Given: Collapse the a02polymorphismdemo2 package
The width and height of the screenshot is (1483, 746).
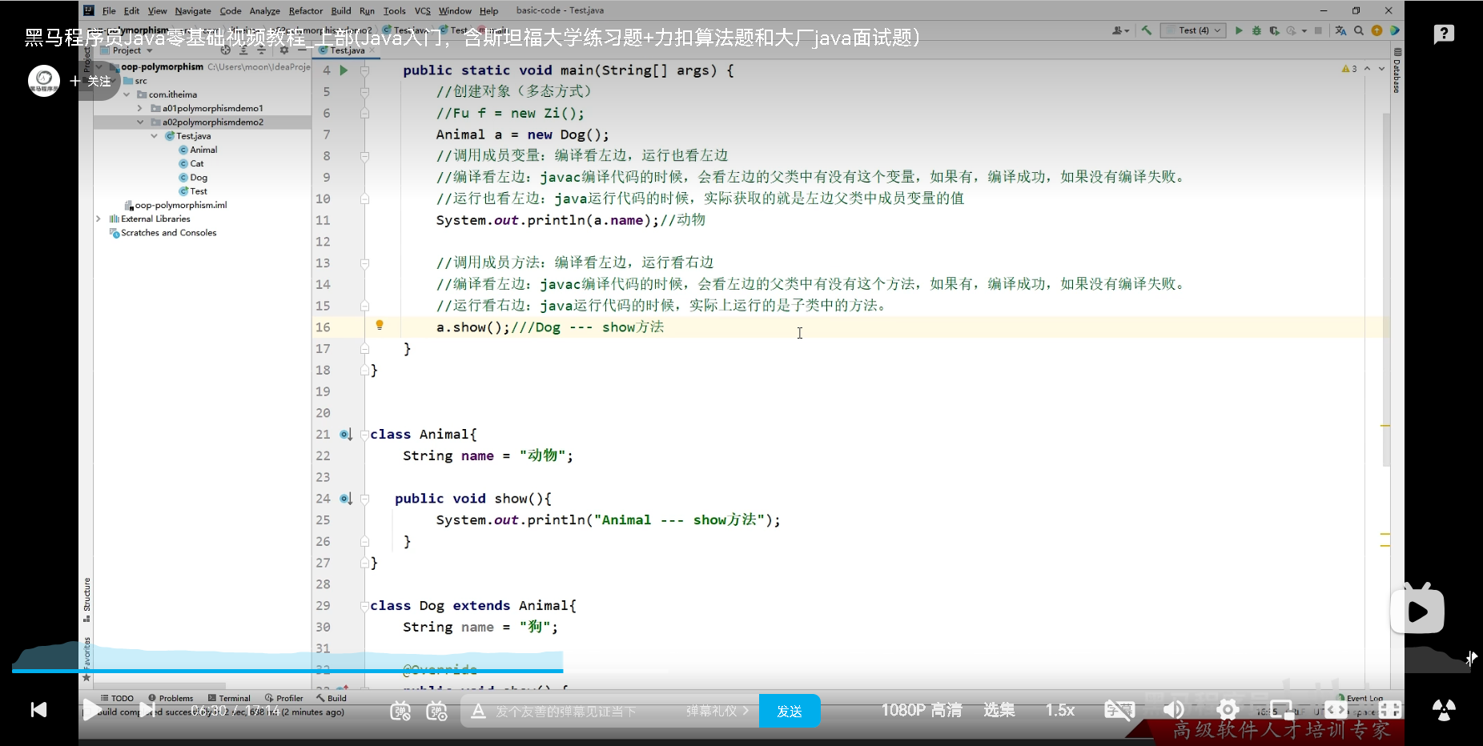Looking at the screenshot, I should tap(140, 122).
